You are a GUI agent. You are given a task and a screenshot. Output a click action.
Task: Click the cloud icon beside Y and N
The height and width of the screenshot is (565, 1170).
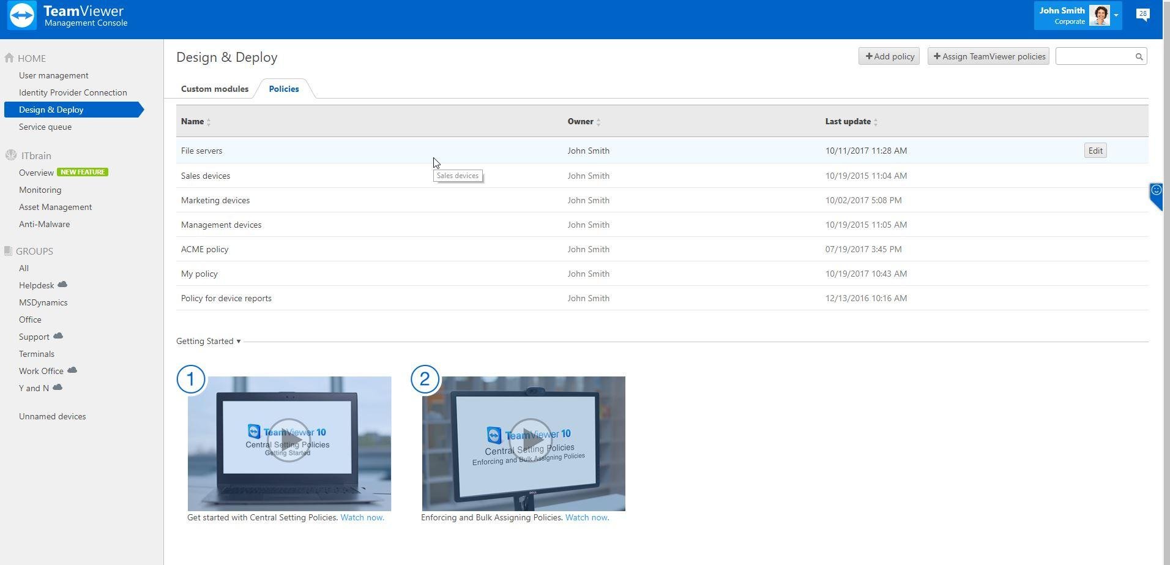(58, 387)
